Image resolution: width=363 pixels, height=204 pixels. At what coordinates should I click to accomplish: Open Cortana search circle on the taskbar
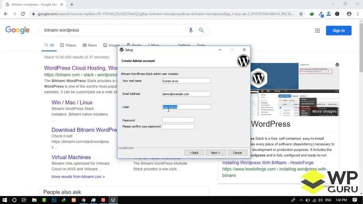14,200
